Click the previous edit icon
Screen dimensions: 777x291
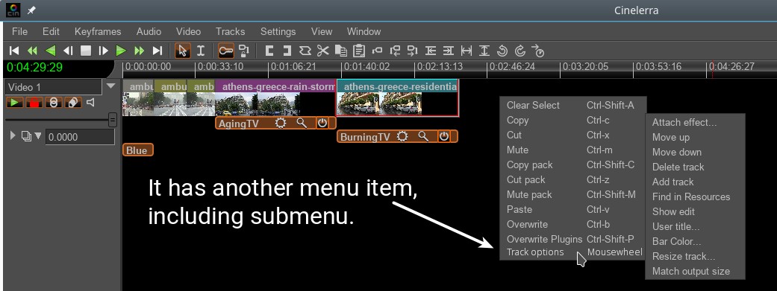pyautogui.click(x=431, y=51)
